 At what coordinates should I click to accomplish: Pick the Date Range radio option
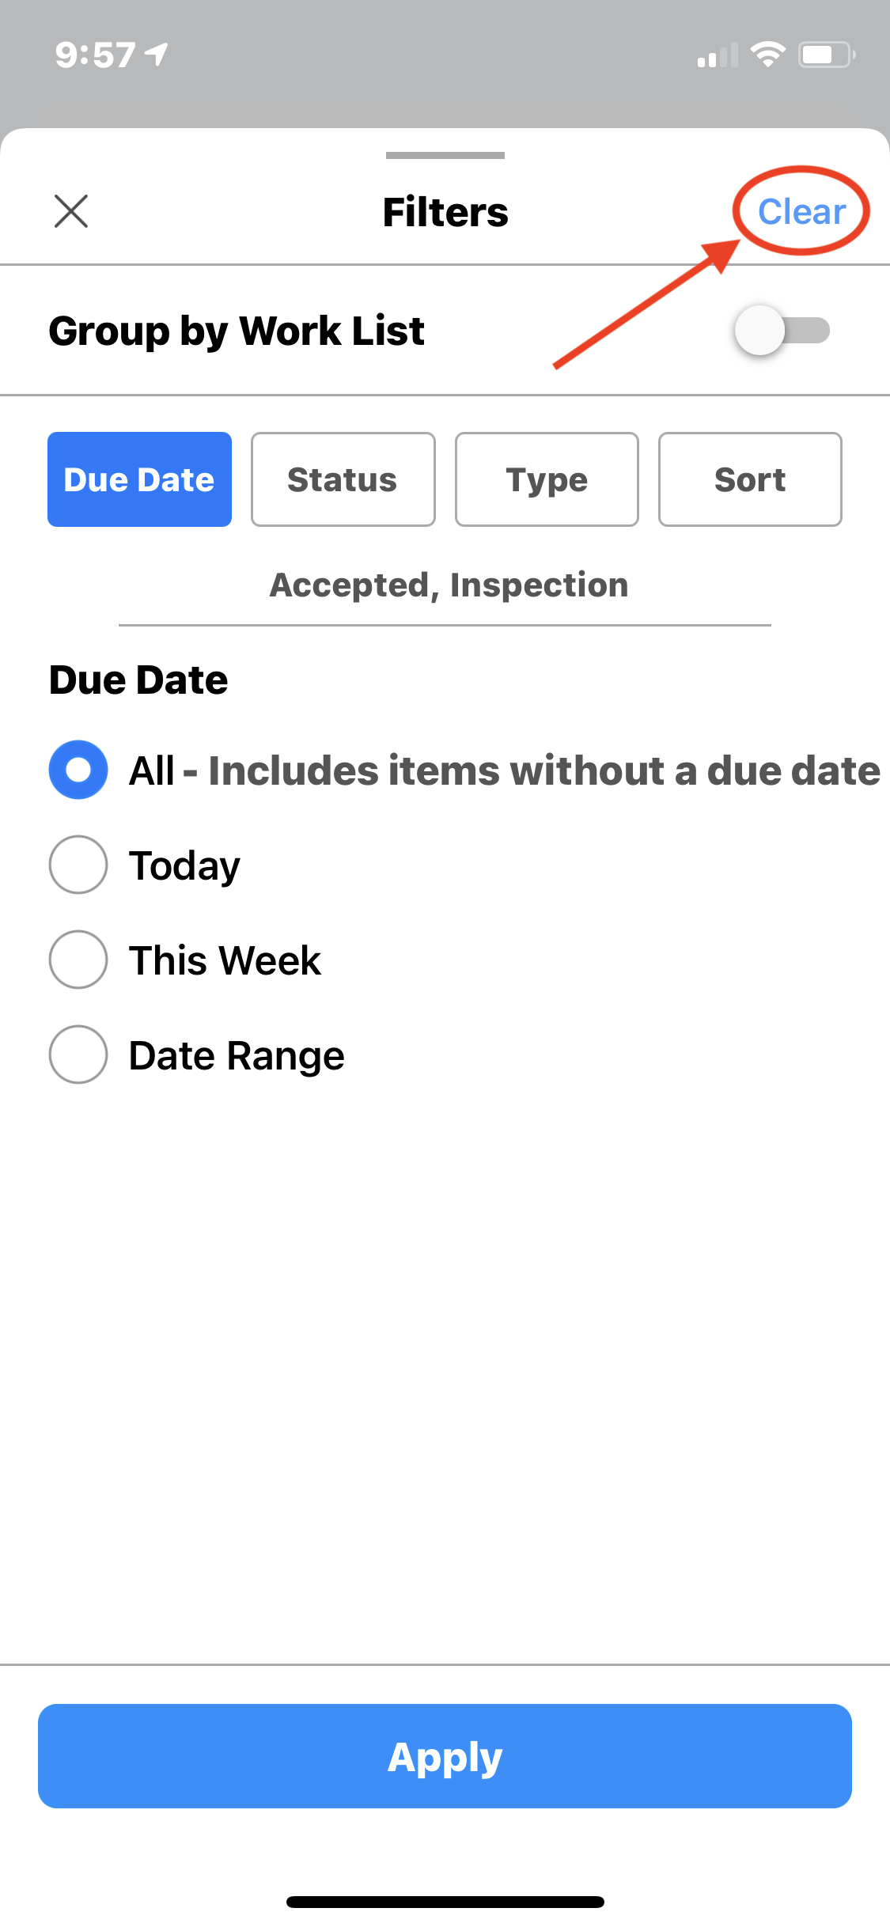coord(78,1054)
